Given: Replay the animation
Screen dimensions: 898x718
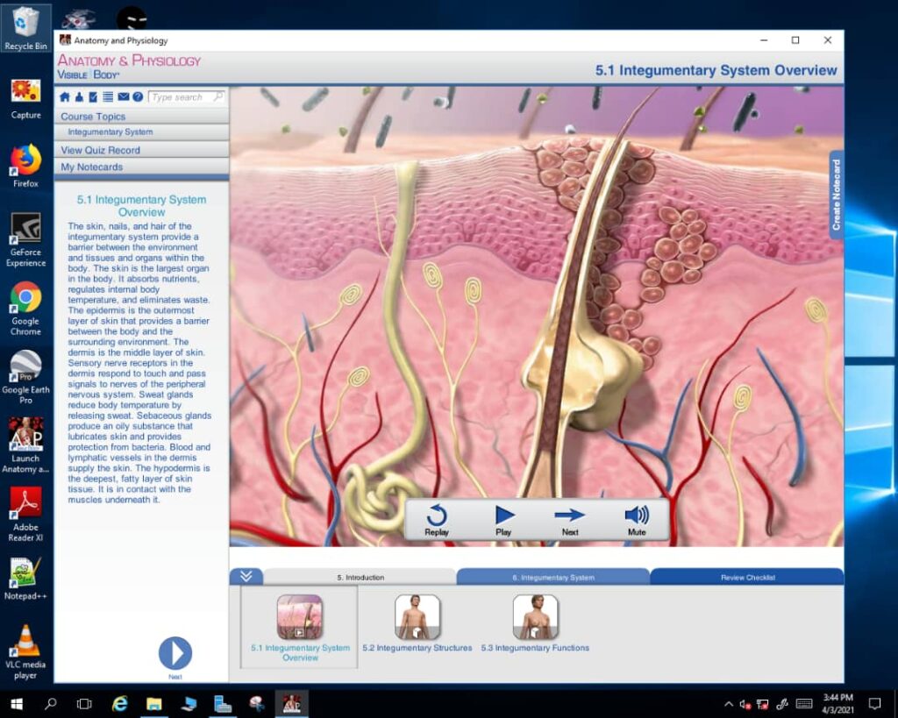Looking at the screenshot, I should click(437, 520).
